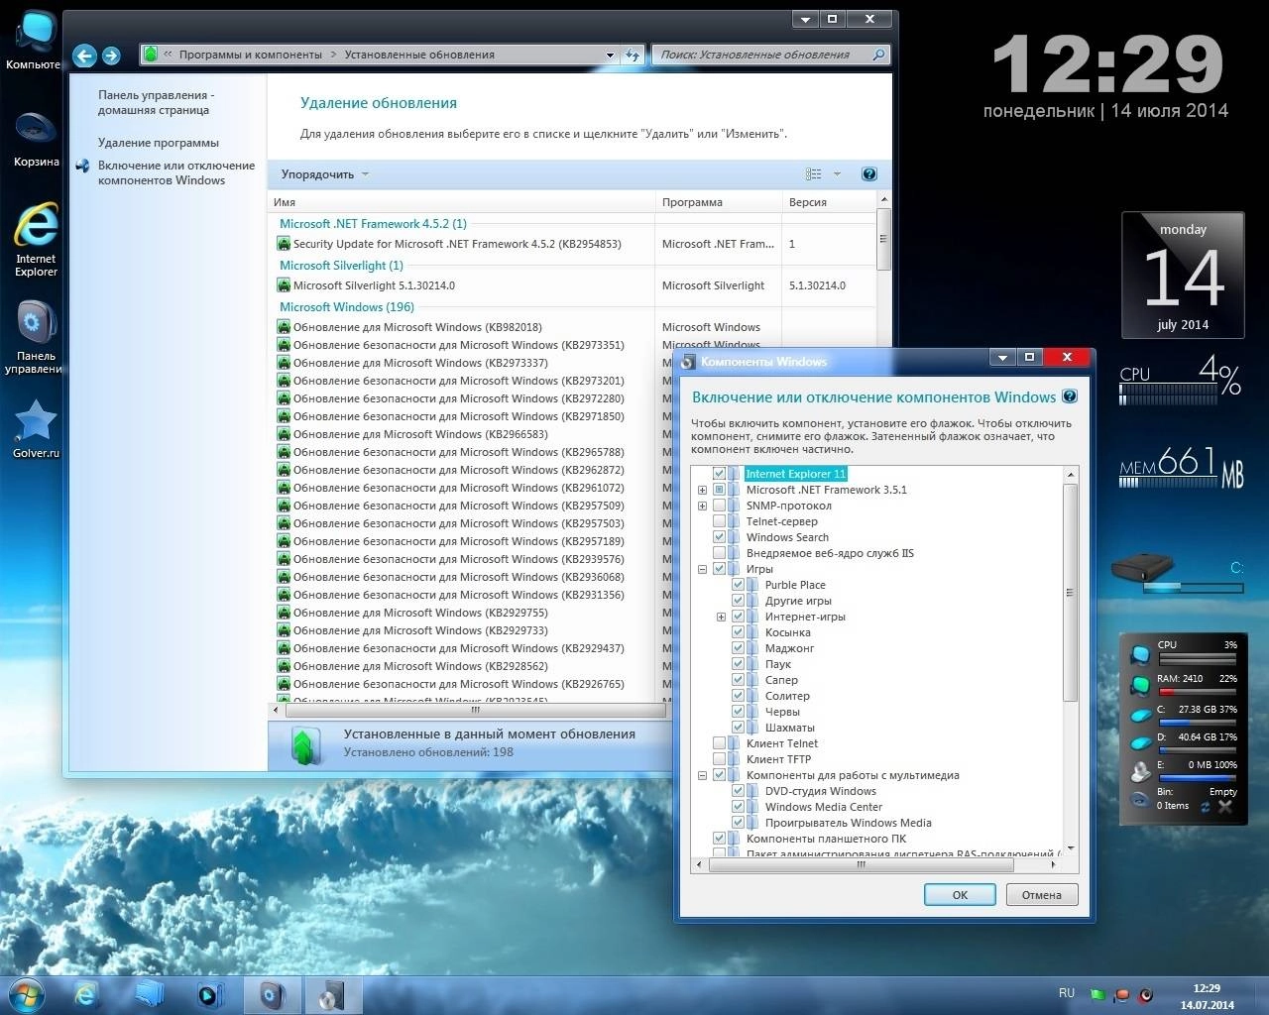Image resolution: width=1269 pixels, height=1015 pixels.
Task: Click the components tree horizontal scrollbar
Action: pos(861,864)
